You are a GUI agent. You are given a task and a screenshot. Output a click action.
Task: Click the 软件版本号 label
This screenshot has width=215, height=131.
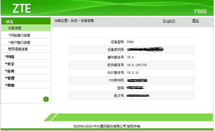point(116,65)
